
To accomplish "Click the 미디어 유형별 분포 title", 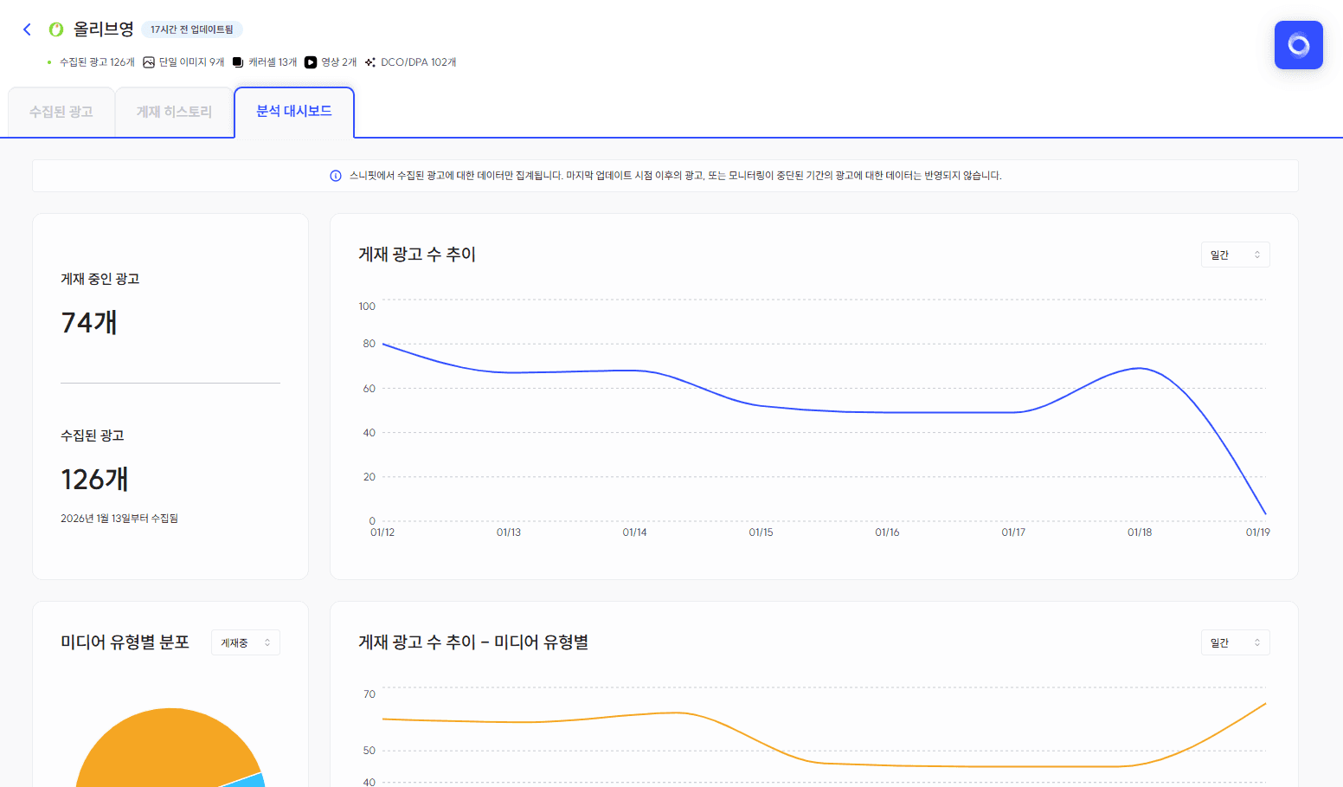I will click(125, 642).
